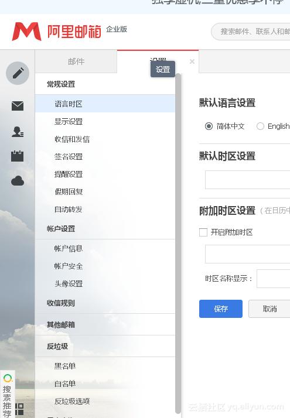Click the green search recommendation icon
The width and height of the screenshot is (290, 418).
point(8,378)
